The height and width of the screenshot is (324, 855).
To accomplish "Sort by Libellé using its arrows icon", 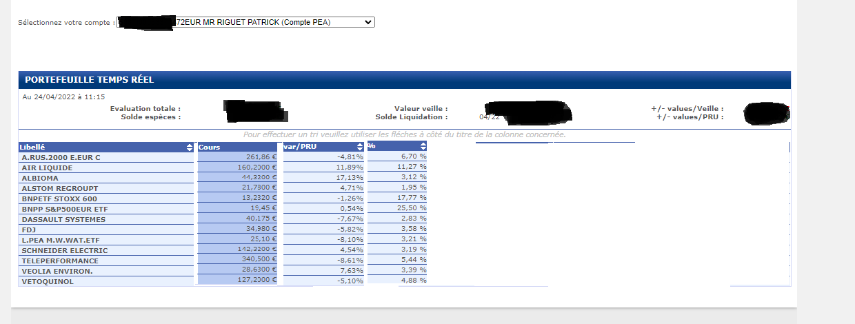I will pyautogui.click(x=190, y=147).
